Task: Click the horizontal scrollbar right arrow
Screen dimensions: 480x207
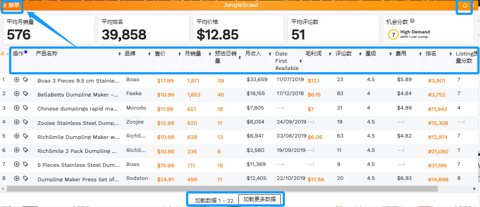Action: point(475,188)
